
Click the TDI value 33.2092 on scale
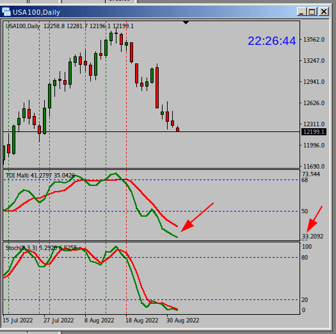312,237
